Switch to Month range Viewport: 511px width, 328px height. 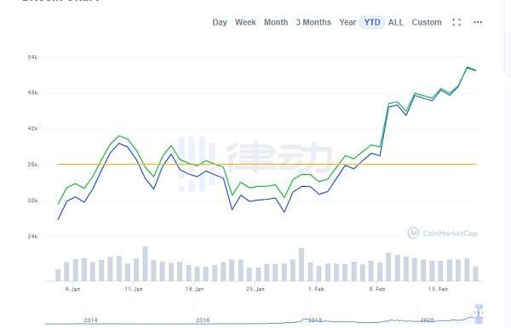coord(276,22)
